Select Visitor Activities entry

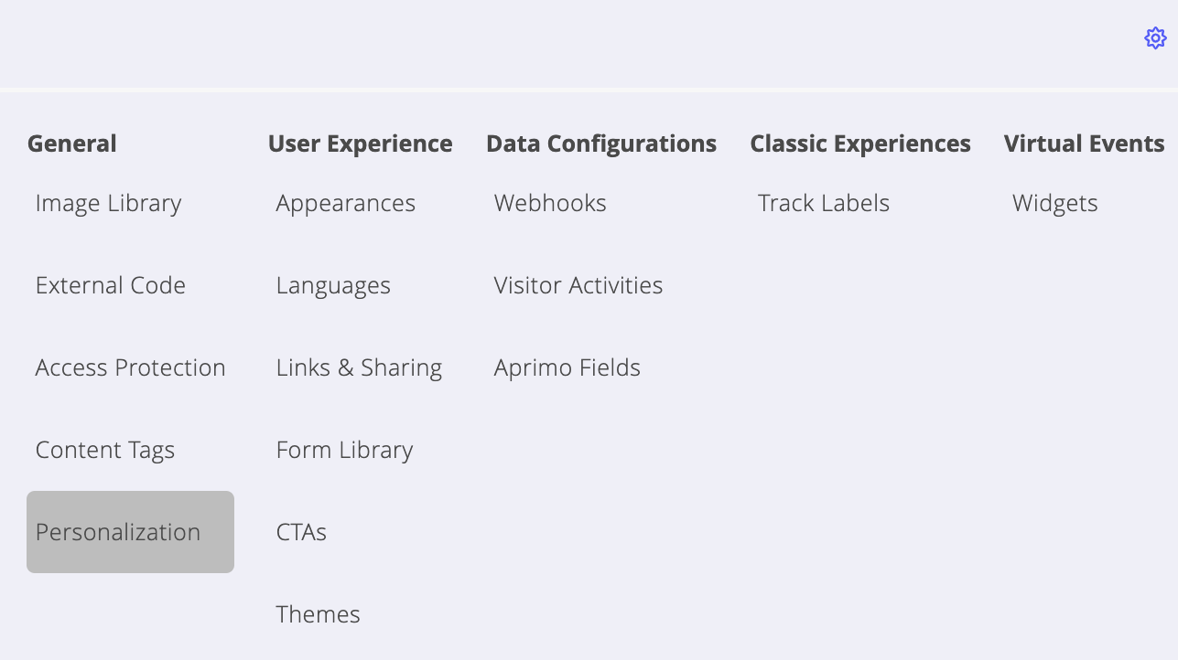(578, 285)
